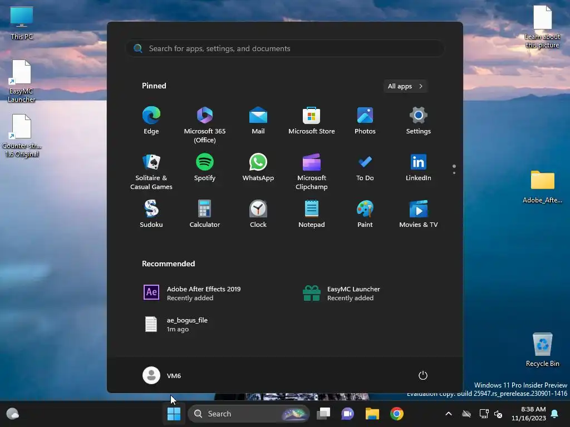The image size is (570, 427).
Task: Launch Movies & TV
Action: [x=419, y=214]
